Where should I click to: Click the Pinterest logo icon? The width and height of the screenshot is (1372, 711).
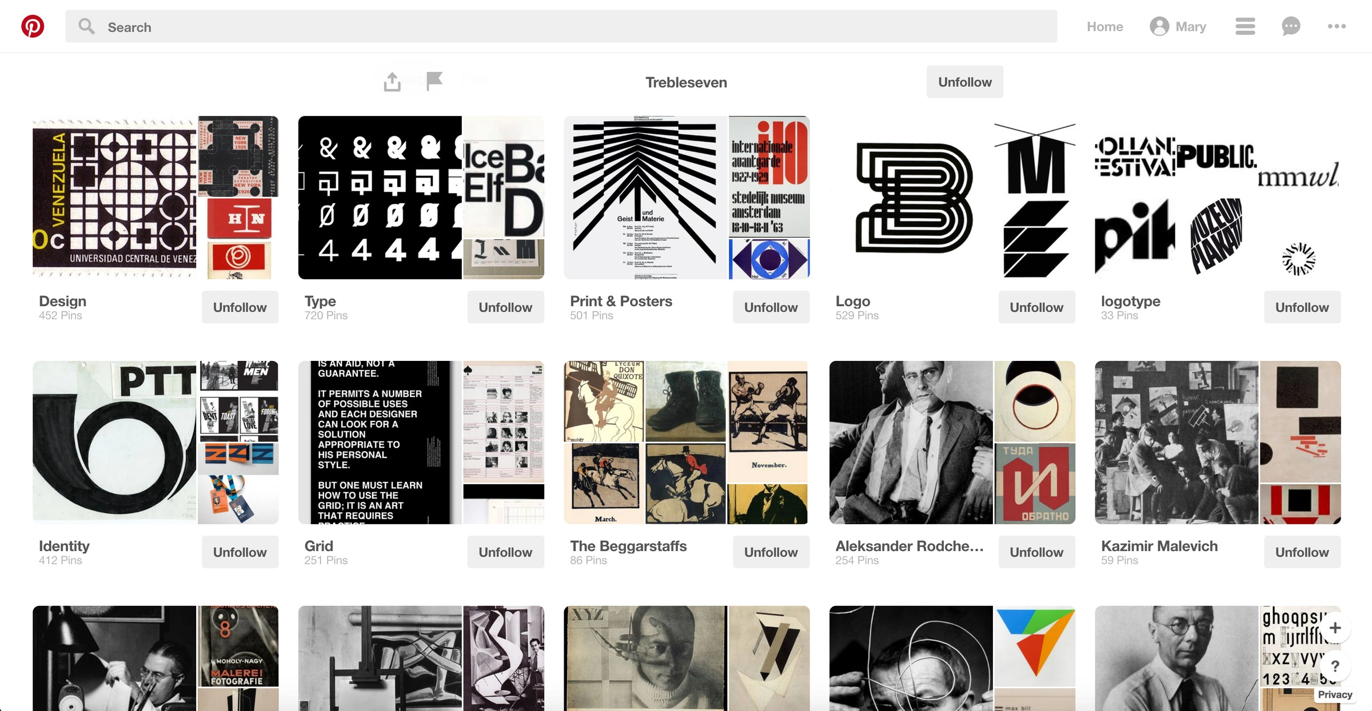(33, 26)
